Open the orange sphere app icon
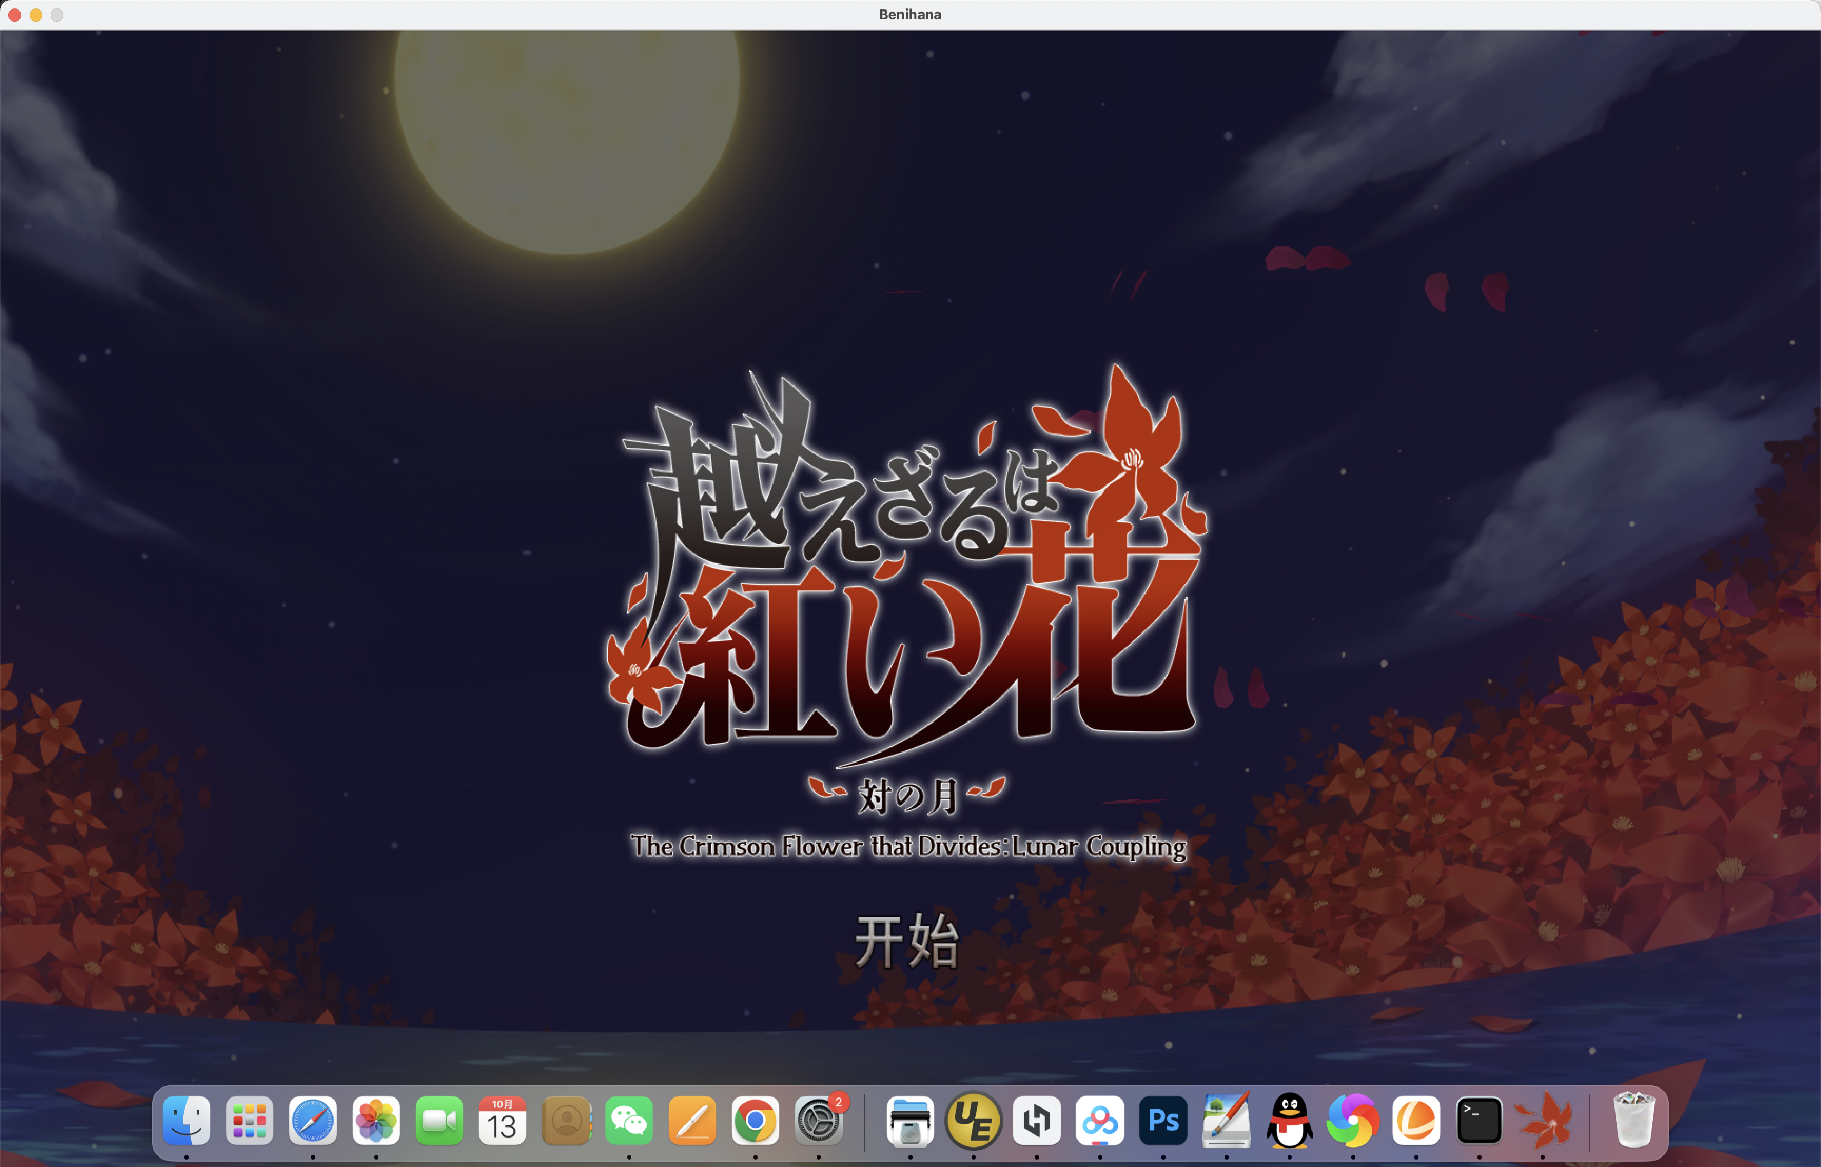 tap(1416, 1120)
